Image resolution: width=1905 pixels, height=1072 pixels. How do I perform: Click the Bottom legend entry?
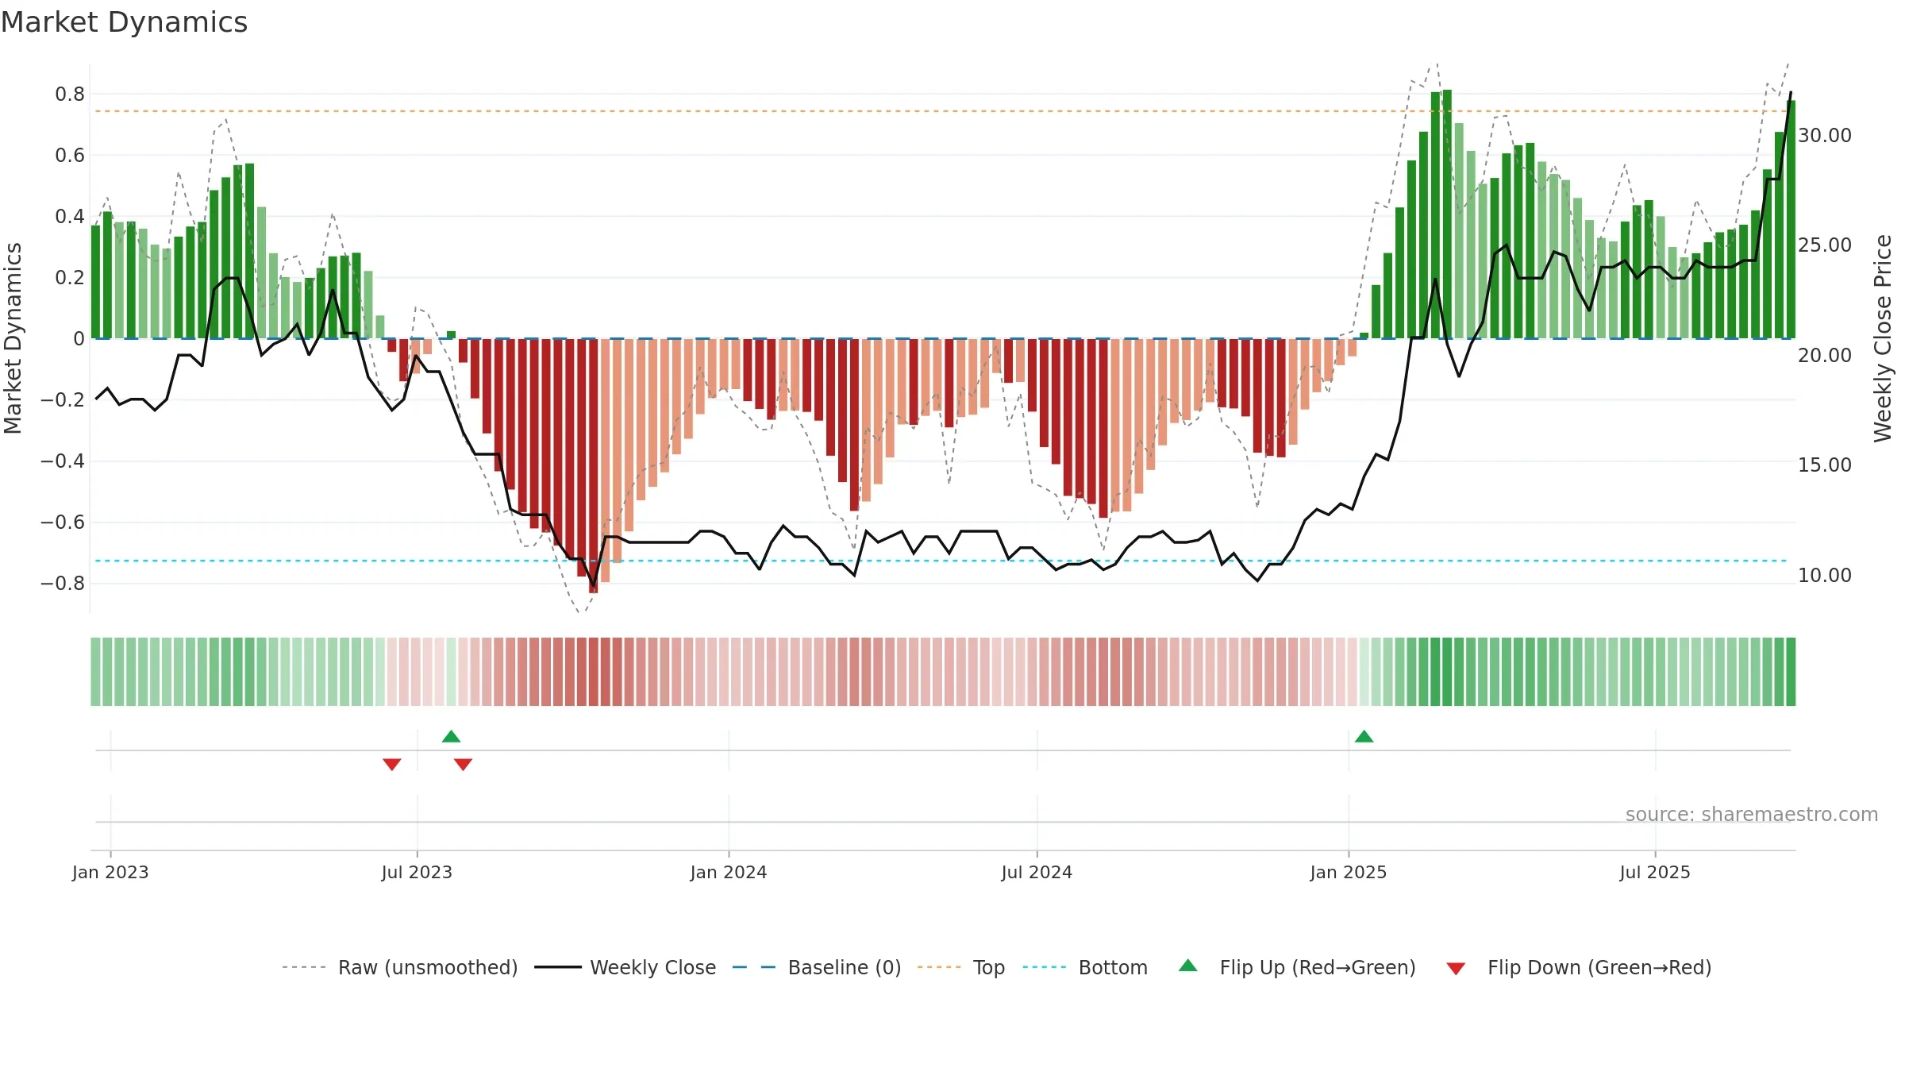pos(1085,967)
